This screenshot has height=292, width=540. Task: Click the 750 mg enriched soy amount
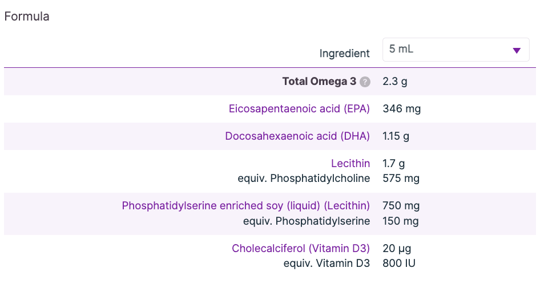tap(401, 206)
